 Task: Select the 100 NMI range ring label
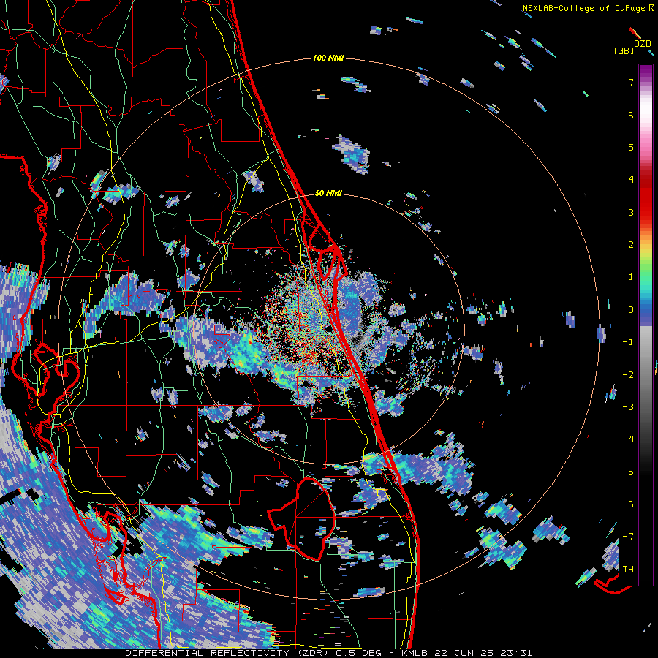coord(328,58)
